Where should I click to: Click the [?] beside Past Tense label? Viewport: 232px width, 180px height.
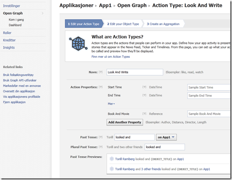[101, 137]
